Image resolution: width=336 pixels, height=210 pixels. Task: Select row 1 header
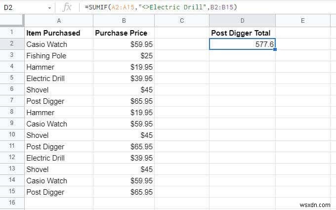[12, 33]
